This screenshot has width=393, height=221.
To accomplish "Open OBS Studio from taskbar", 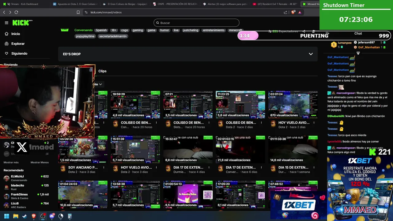I will click(43, 216).
